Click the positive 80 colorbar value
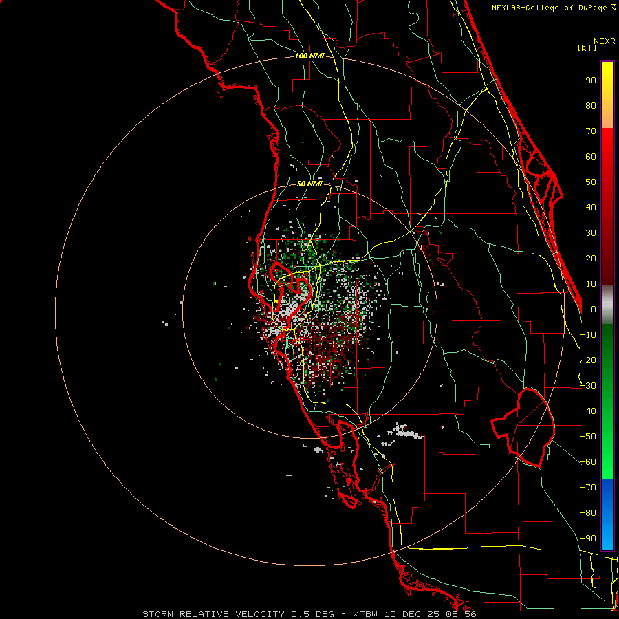 [591, 105]
